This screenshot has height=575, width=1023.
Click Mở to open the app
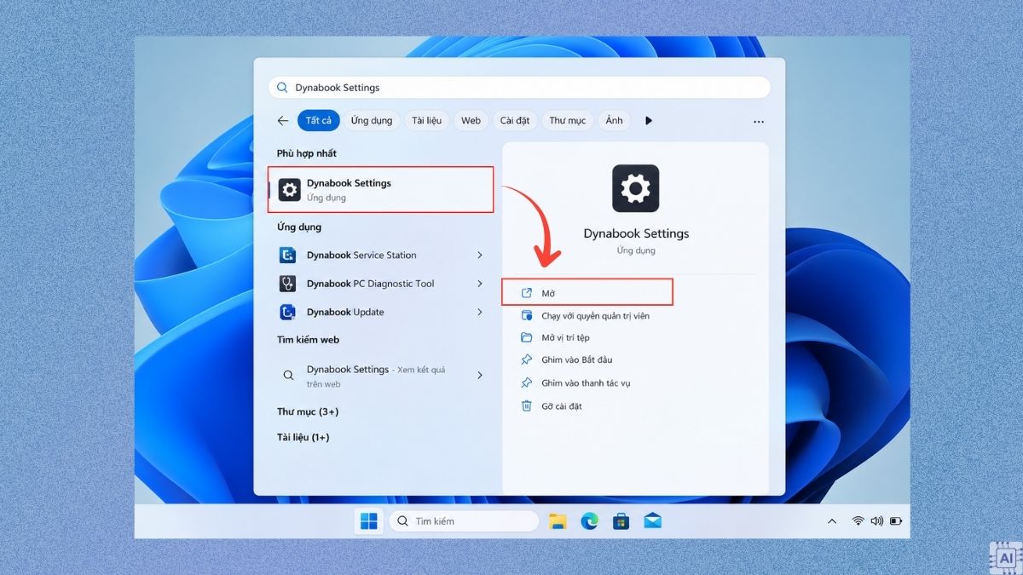588,292
